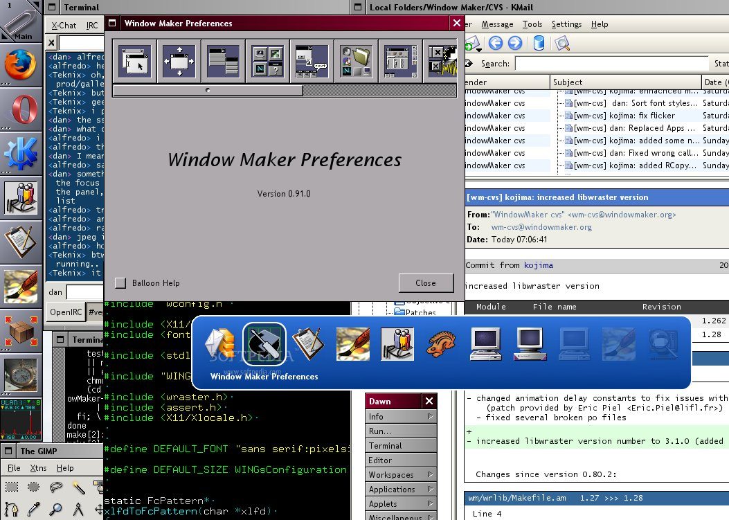Image resolution: width=729 pixels, height=520 pixels.
Task: Expand Applets submenu in Dawn menu
Action: [401, 503]
